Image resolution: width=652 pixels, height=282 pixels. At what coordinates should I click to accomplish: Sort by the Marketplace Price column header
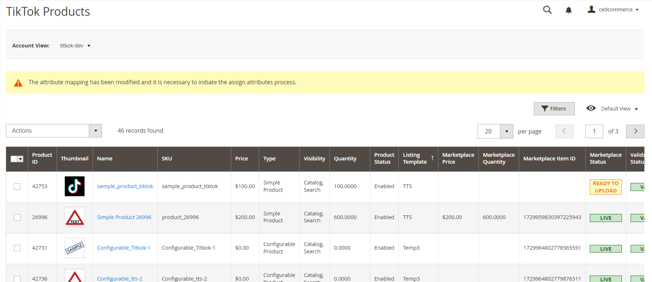(x=458, y=158)
